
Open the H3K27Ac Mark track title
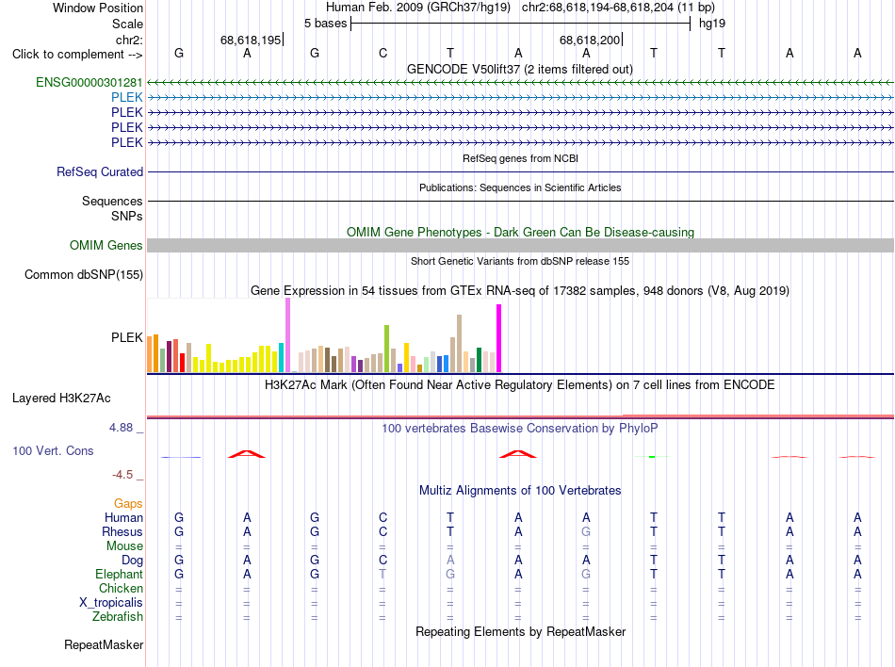click(520, 384)
